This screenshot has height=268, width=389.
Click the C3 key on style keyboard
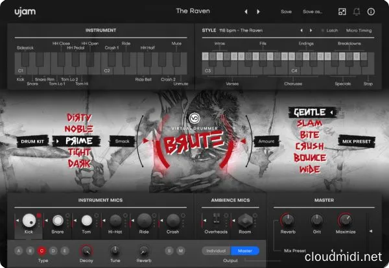(208, 67)
